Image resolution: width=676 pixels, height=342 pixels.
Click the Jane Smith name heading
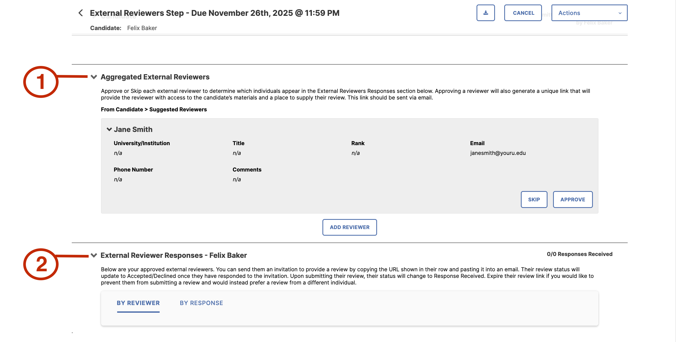click(x=133, y=129)
